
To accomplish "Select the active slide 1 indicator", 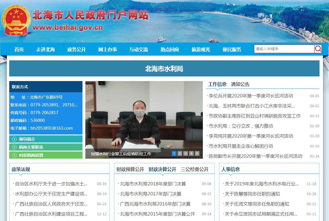I will click(x=174, y=153).
